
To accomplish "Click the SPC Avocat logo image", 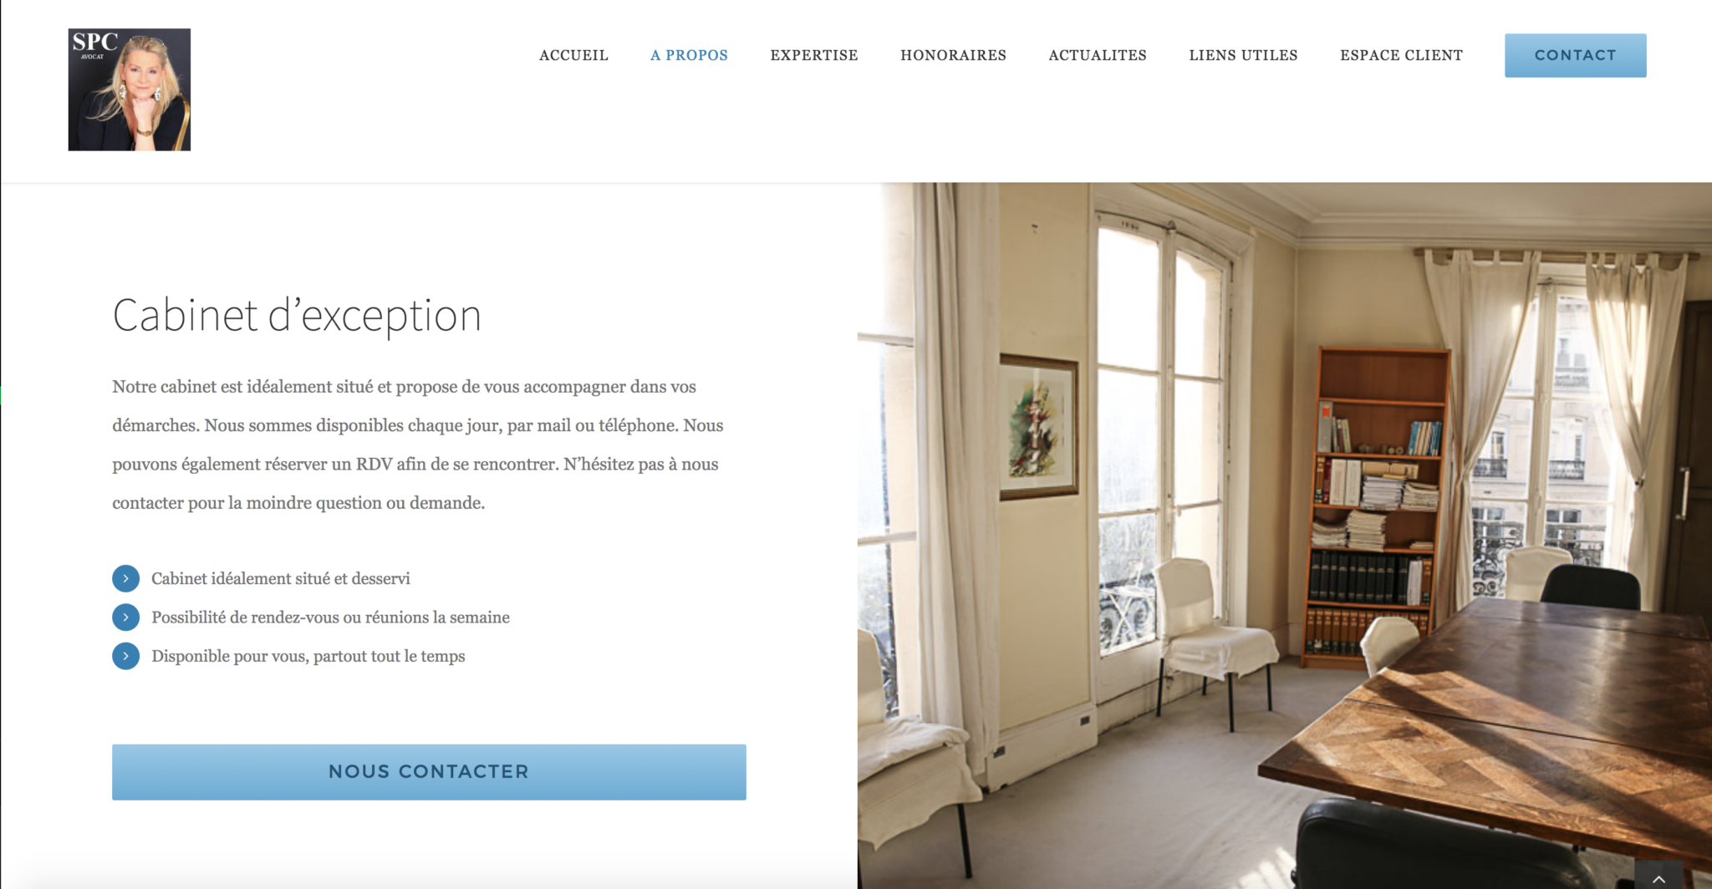I will coord(130,89).
